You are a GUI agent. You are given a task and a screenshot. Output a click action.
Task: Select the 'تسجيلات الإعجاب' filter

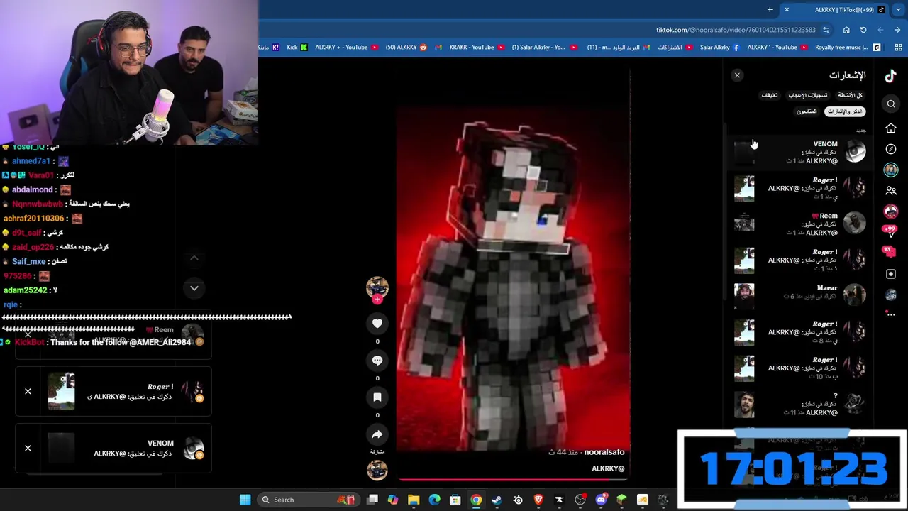click(808, 95)
